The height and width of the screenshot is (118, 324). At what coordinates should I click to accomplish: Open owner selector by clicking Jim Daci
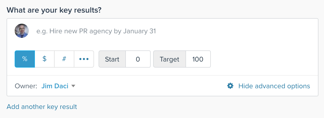pyautogui.click(x=55, y=86)
